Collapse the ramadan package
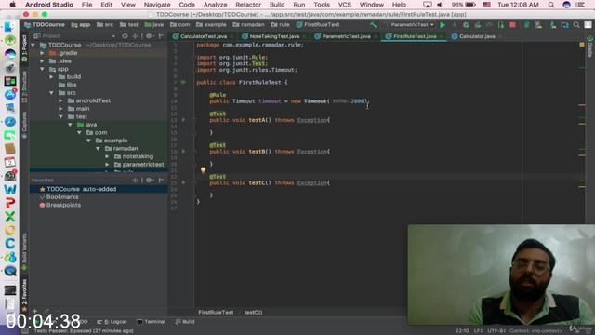The width and height of the screenshot is (595, 335). (98, 149)
